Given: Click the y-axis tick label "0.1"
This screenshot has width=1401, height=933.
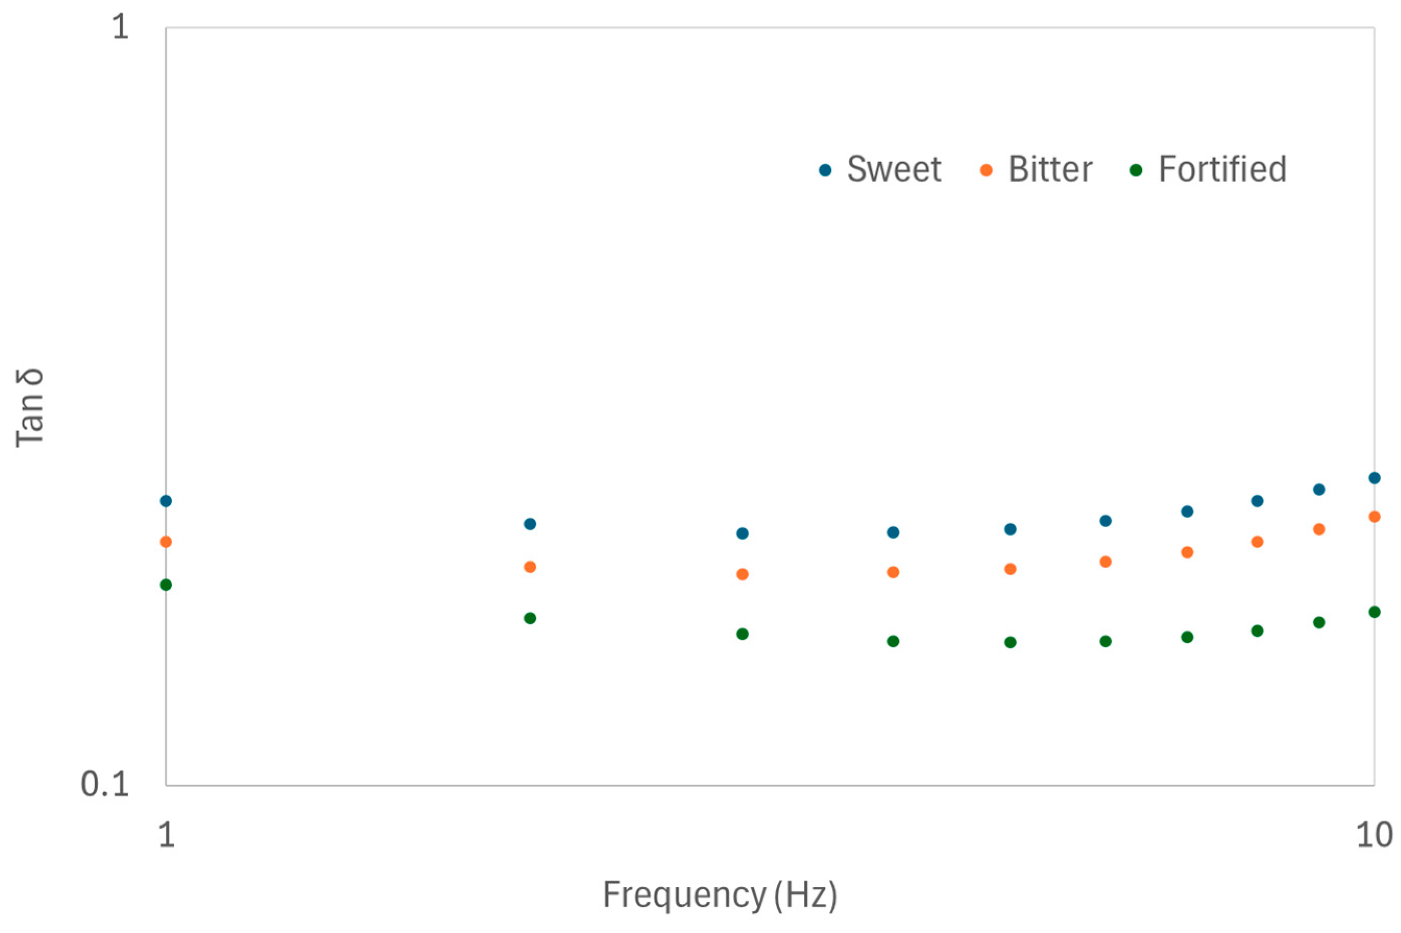Looking at the screenshot, I should (x=105, y=784).
